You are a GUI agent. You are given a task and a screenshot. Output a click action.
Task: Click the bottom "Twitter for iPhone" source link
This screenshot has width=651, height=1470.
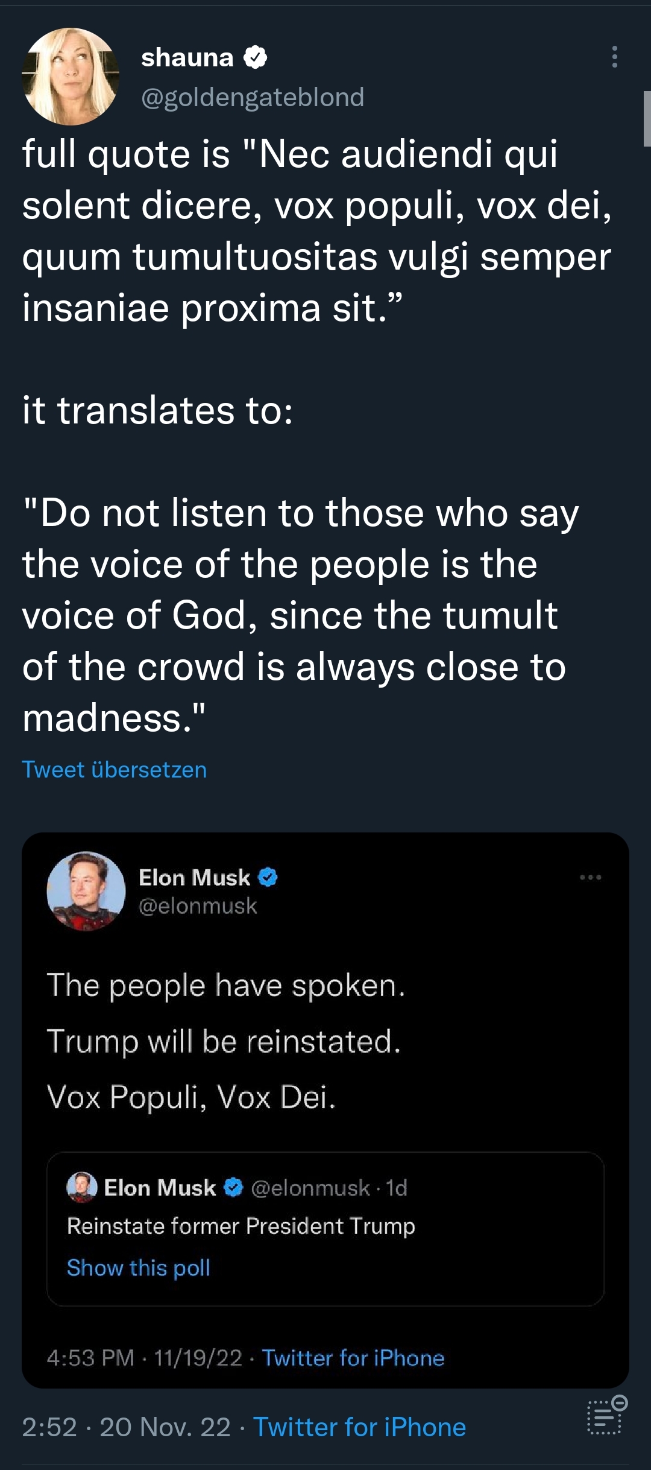tap(359, 1427)
